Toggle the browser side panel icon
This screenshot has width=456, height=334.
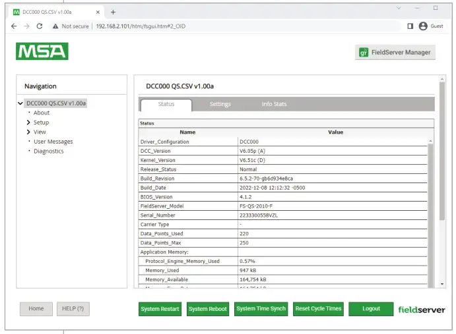pyautogui.click(x=410, y=26)
